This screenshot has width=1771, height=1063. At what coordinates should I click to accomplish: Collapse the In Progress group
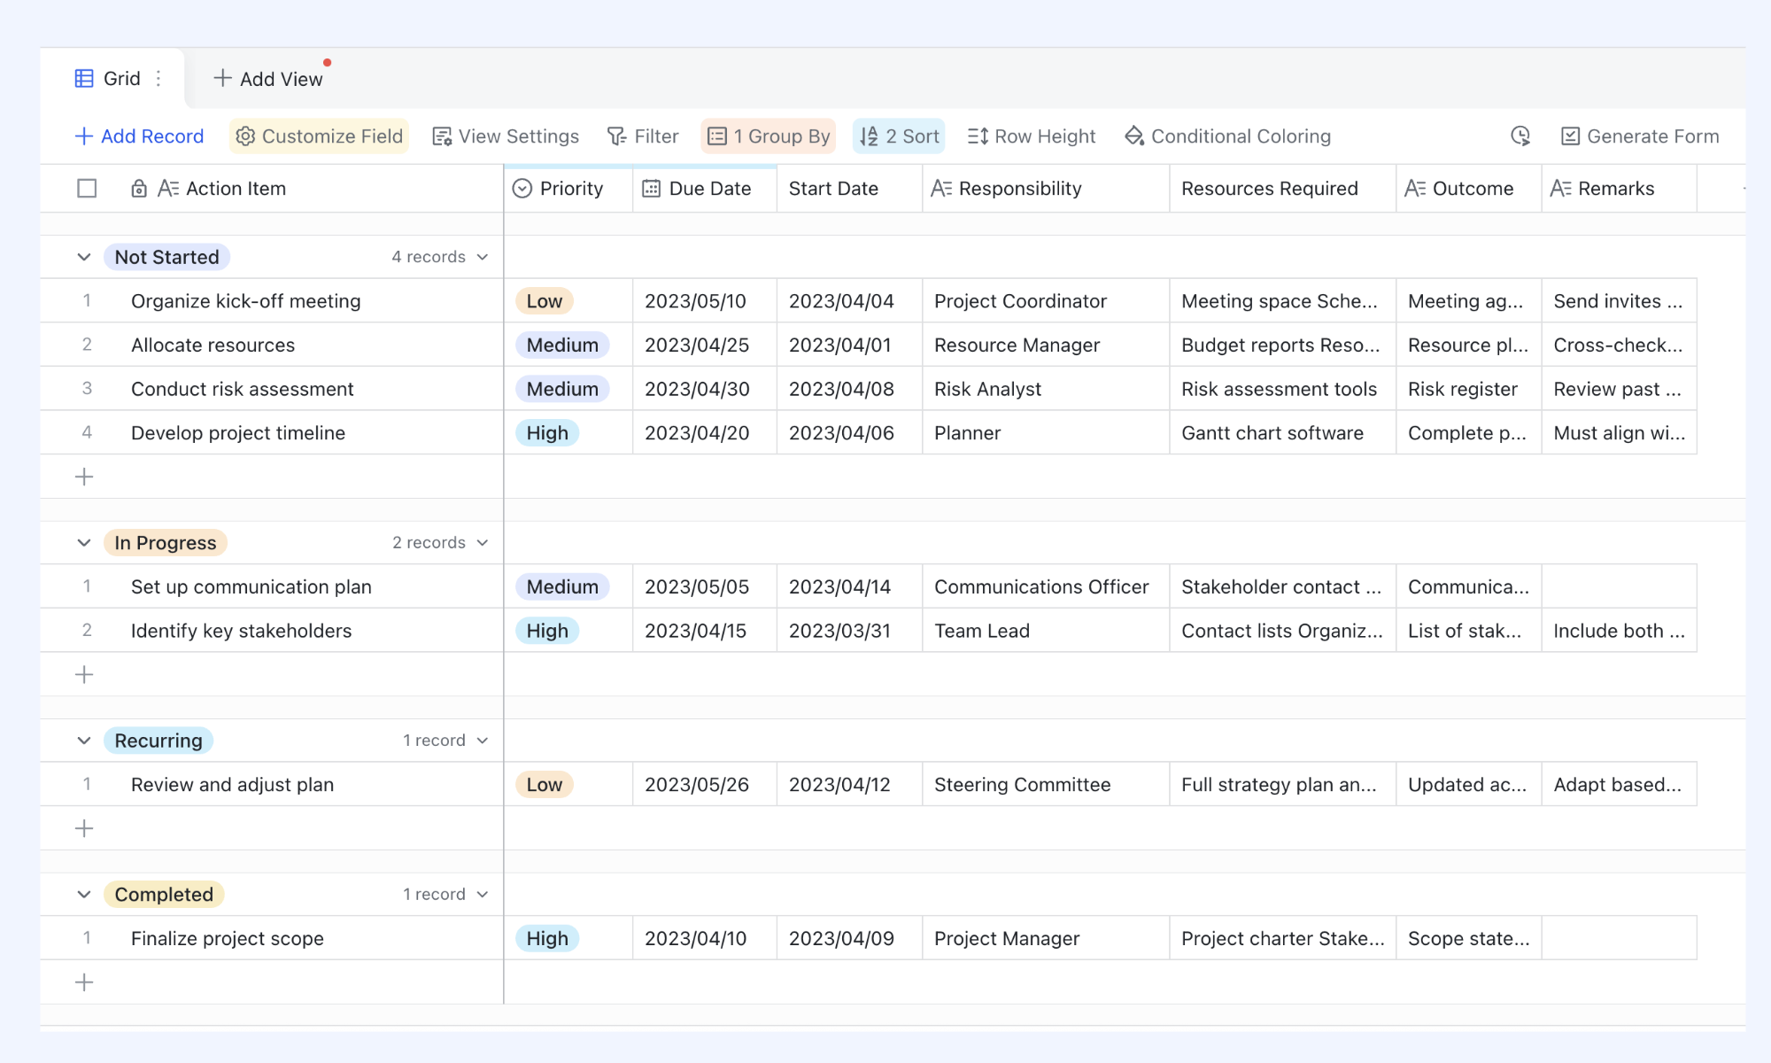(x=84, y=542)
